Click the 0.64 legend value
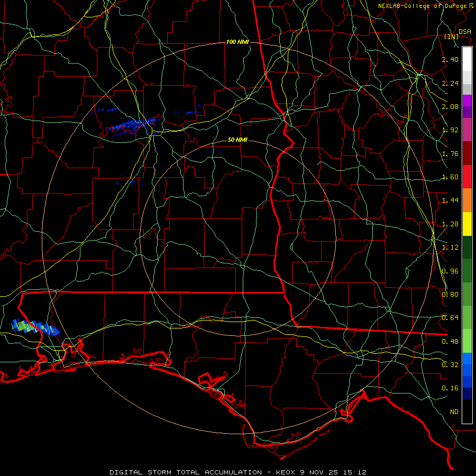 [x=450, y=318]
